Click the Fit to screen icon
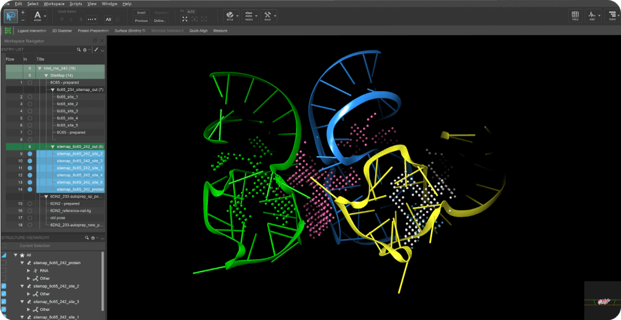 coord(185,19)
